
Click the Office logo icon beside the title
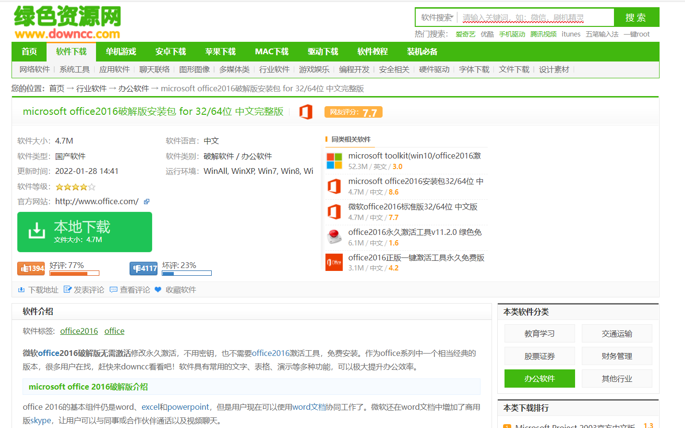306,112
